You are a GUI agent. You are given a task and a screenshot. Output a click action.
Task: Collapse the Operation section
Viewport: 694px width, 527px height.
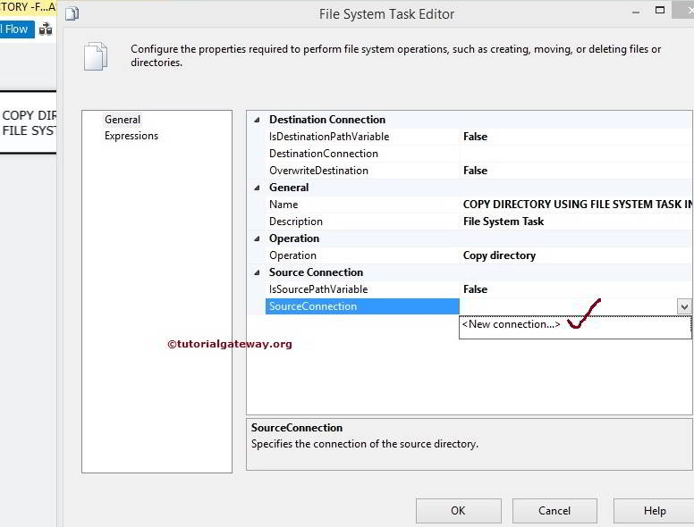(x=258, y=238)
